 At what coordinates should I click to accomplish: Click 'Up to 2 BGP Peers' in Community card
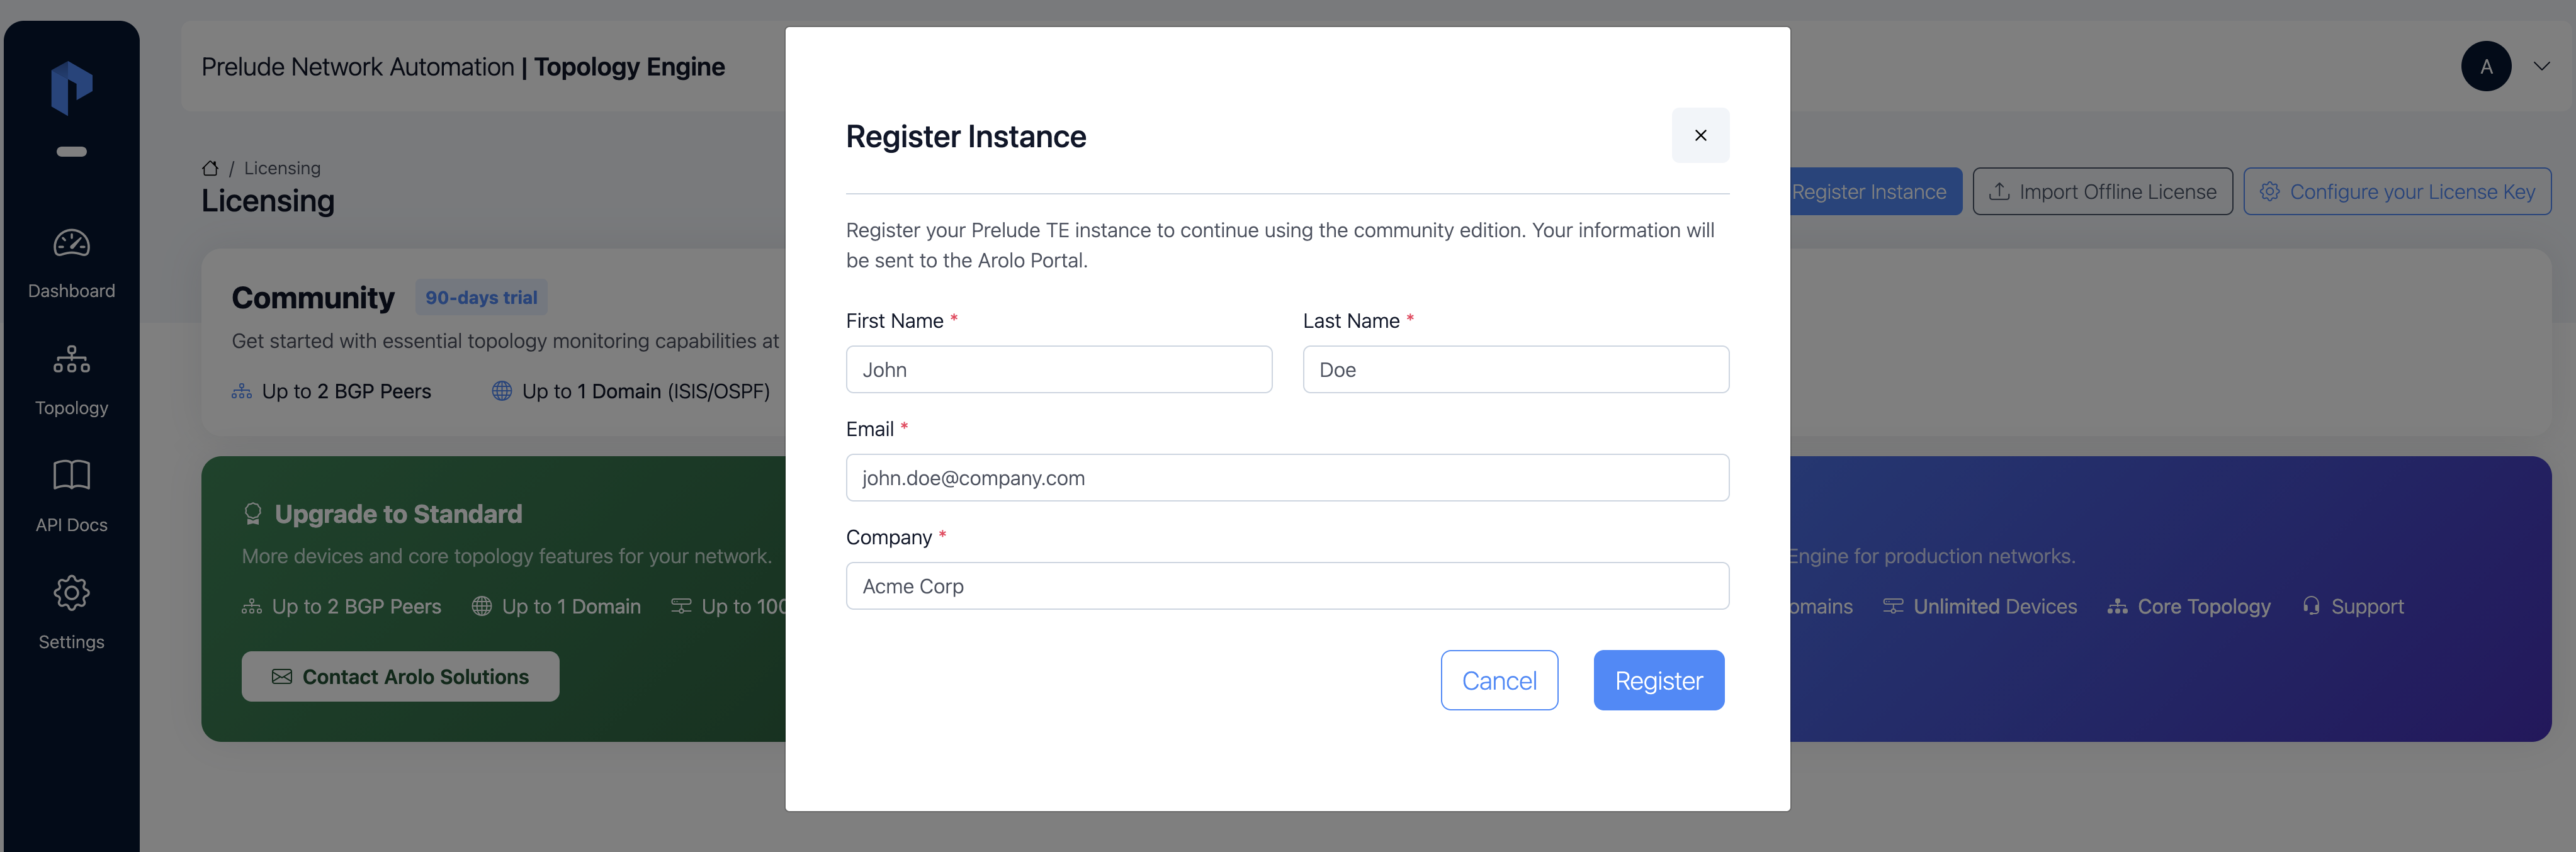pyautogui.click(x=346, y=391)
